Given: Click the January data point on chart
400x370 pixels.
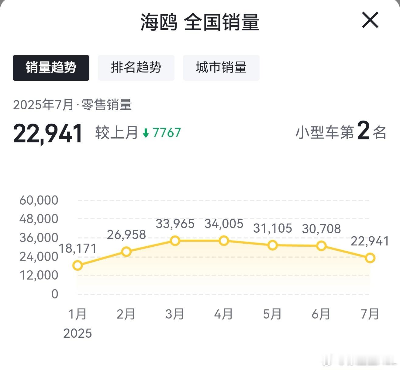Looking at the screenshot, I should click(78, 265).
